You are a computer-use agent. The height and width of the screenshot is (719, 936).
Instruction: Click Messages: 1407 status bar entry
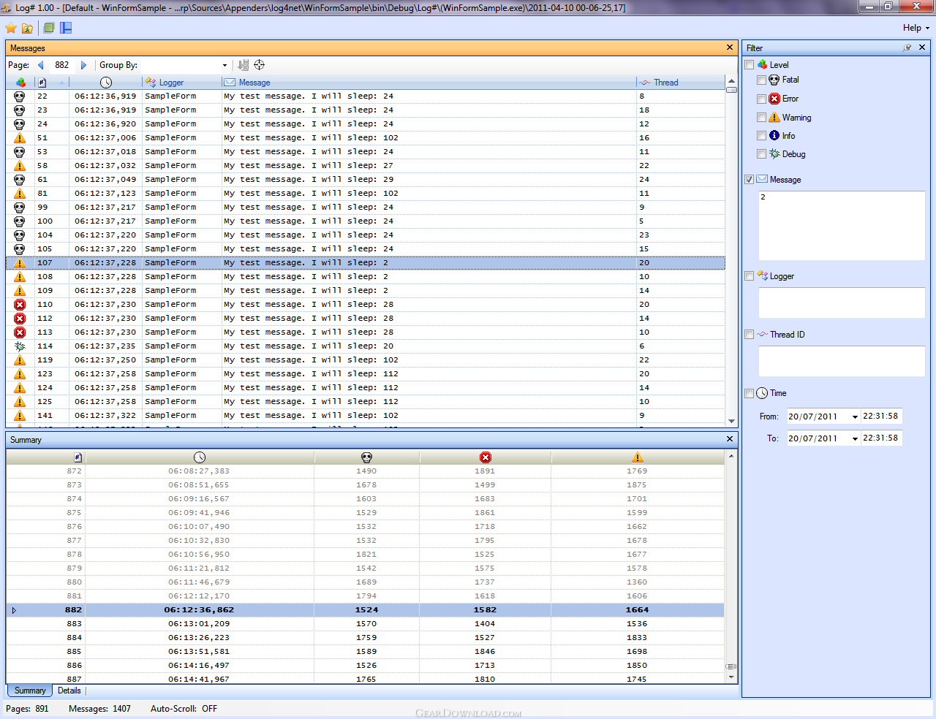point(99,709)
